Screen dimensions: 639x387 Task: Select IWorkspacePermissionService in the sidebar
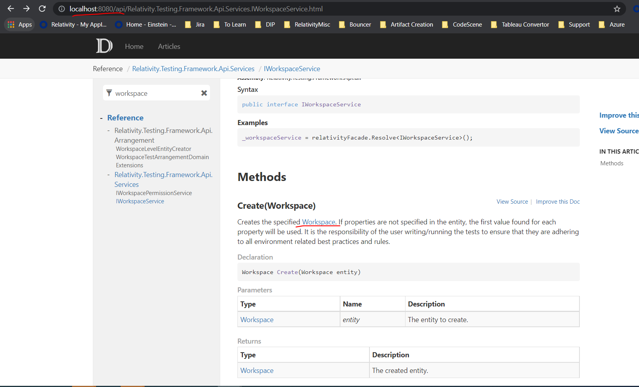pos(154,193)
